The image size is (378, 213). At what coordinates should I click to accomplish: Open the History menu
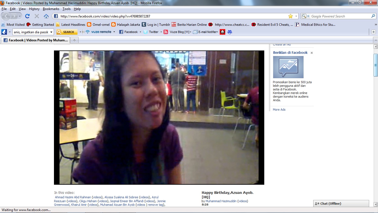coord(34,9)
